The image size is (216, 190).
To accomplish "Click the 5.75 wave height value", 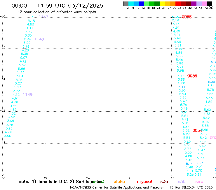I will click(x=210, y=90).
